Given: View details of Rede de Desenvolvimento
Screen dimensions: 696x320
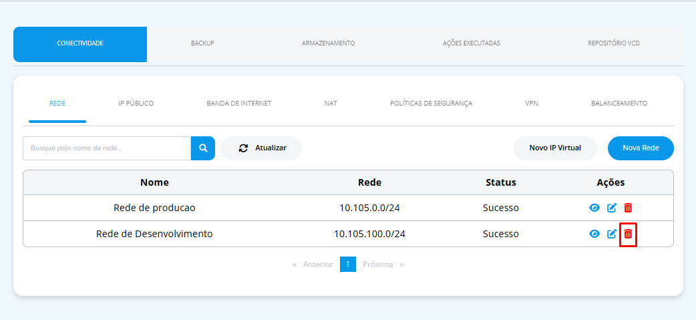Looking at the screenshot, I should pyautogui.click(x=594, y=234).
